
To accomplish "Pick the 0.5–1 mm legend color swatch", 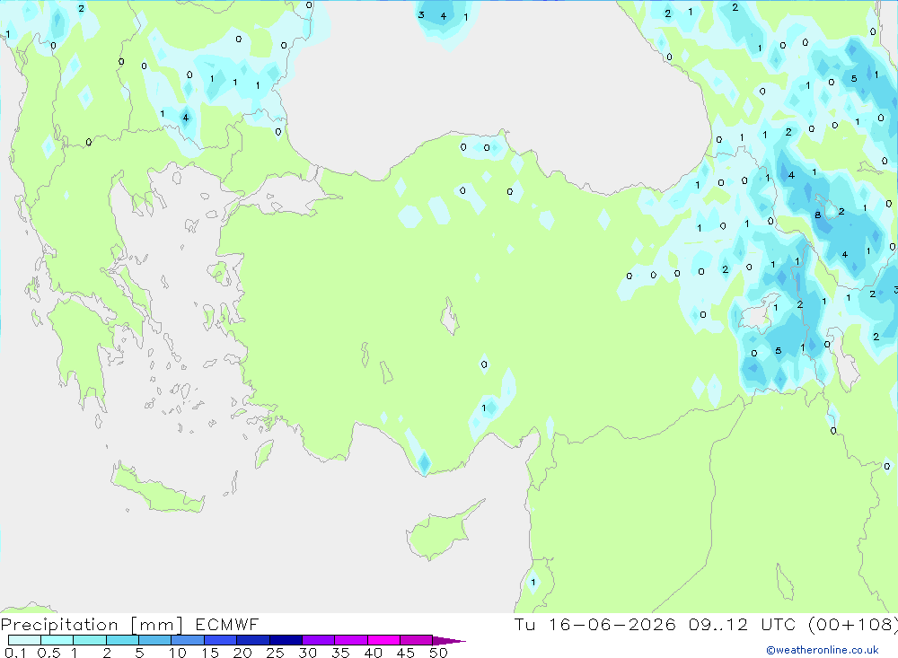I will click(57, 640).
